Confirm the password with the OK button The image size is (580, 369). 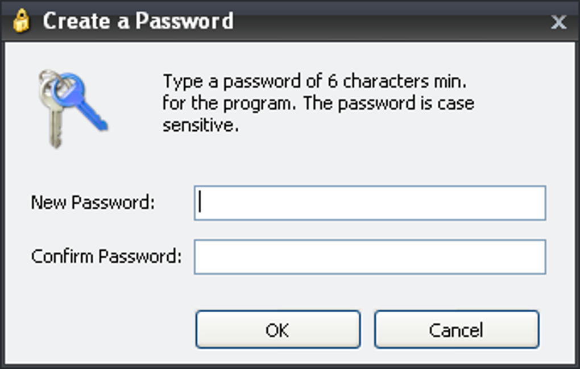pos(278,329)
